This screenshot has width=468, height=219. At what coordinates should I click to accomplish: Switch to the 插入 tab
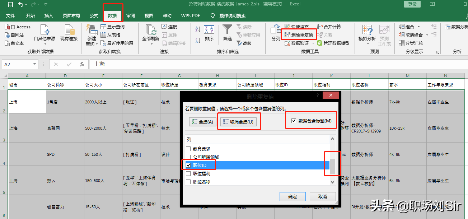point(49,16)
